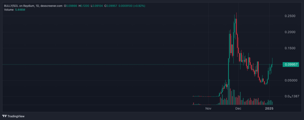
Task: Click the Dec label on time axis
Action: click(x=238, y=108)
